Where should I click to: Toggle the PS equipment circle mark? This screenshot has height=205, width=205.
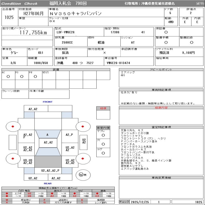pyautogui.click(x=22, y=77)
